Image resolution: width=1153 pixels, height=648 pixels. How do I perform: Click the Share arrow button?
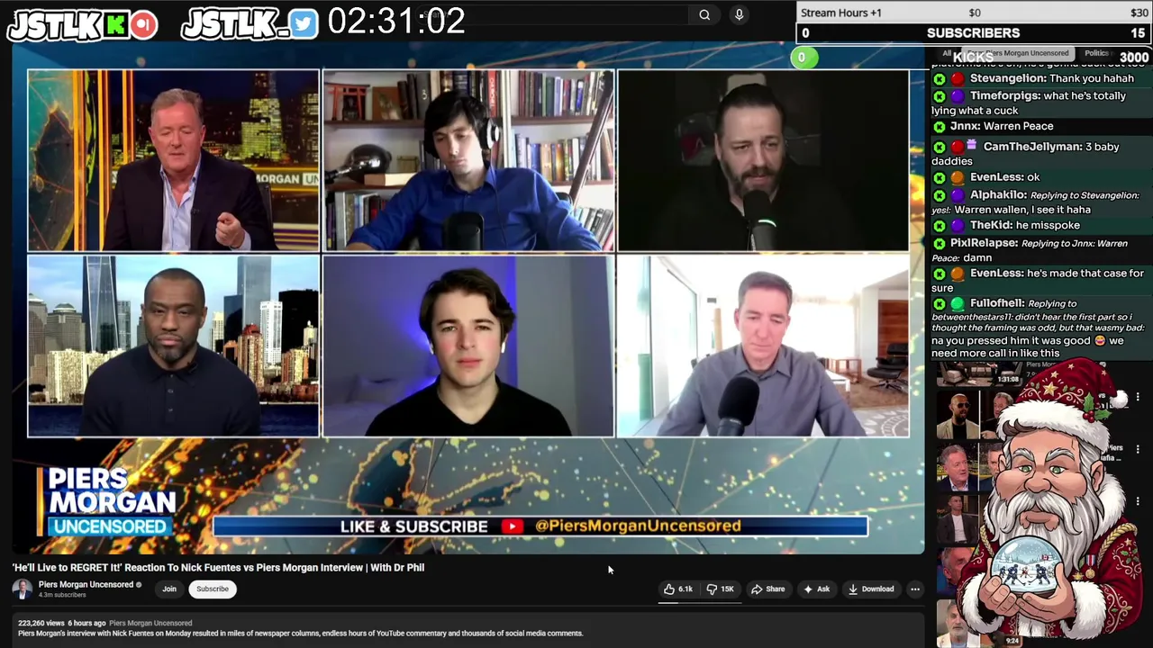tap(767, 589)
